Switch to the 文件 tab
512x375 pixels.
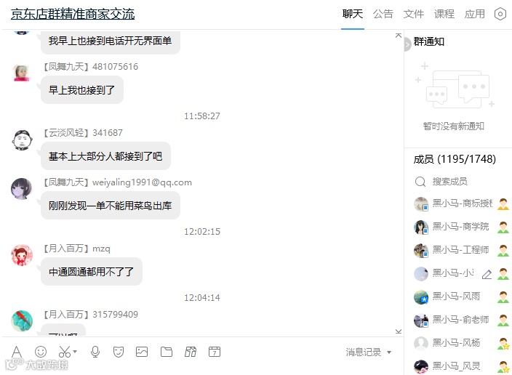click(413, 14)
